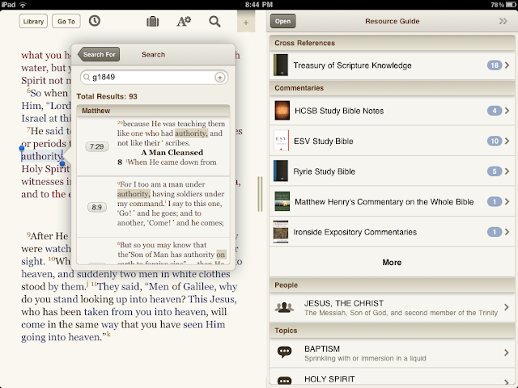Tap the BAPTISM speech bubble icon

(x=284, y=352)
